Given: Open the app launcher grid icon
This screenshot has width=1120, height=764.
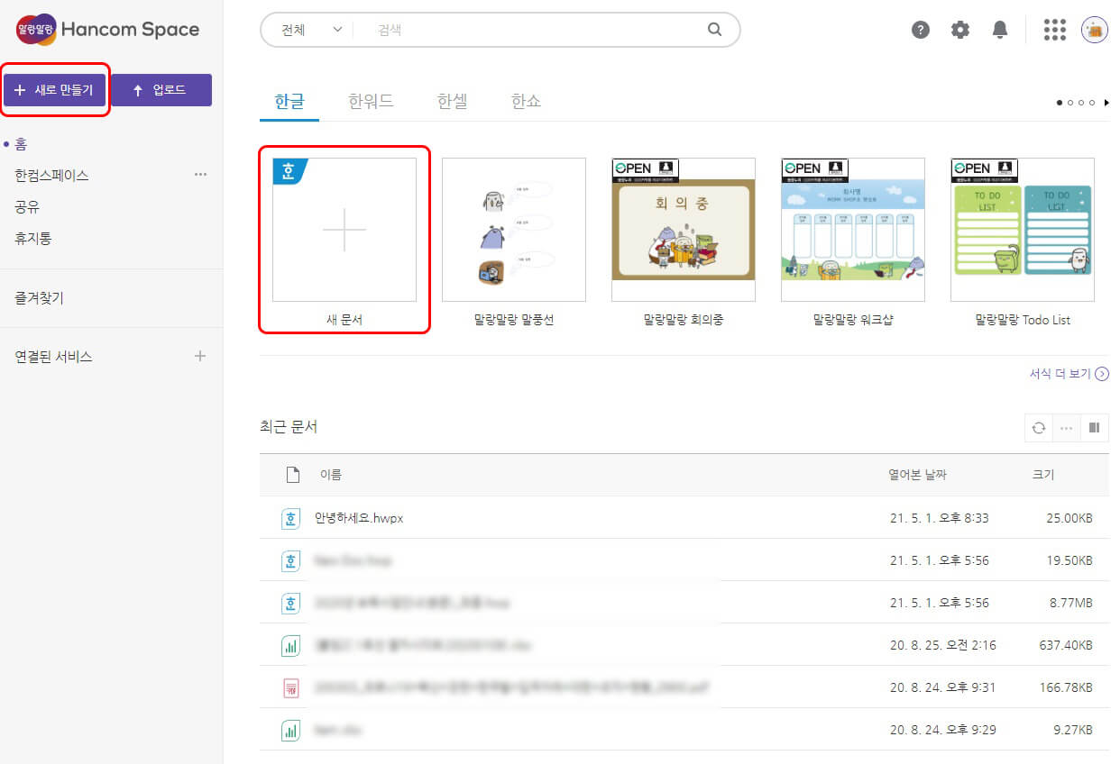Looking at the screenshot, I should pos(1054,29).
